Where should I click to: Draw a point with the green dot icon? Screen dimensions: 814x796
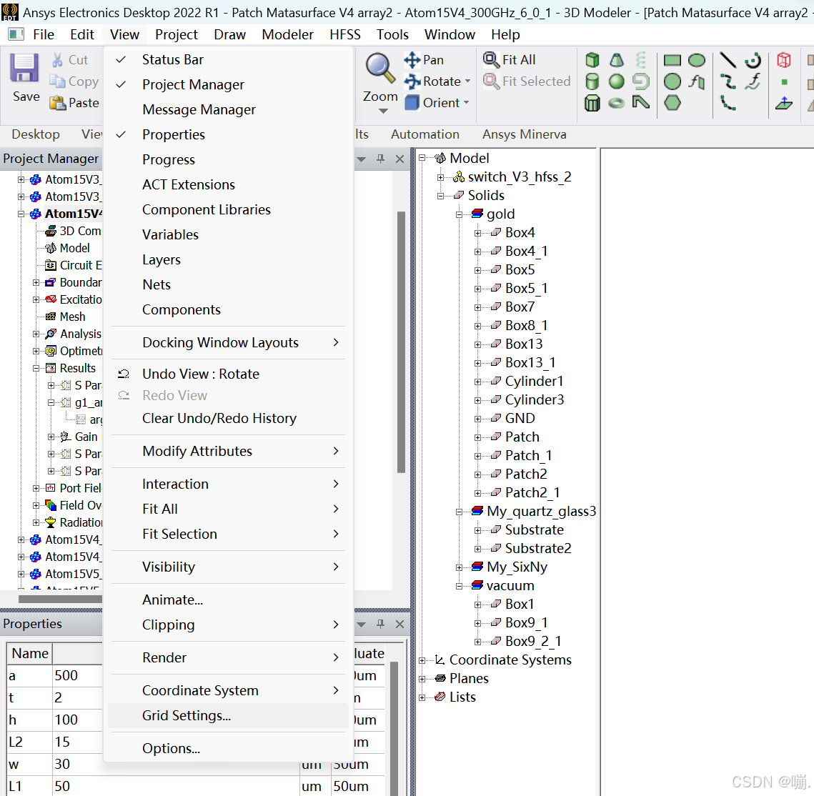coord(785,82)
